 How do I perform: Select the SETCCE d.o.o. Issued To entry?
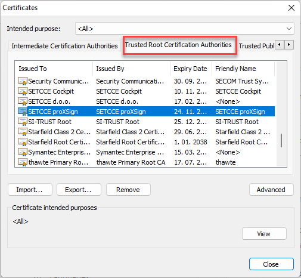pos(49,101)
